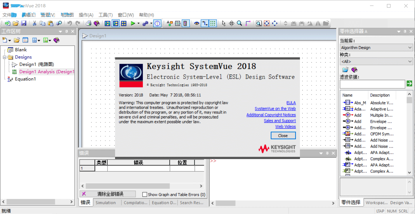Toggle the two-pane window layout button
Screen dimensions: 415x214
click(x=116, y=23)
